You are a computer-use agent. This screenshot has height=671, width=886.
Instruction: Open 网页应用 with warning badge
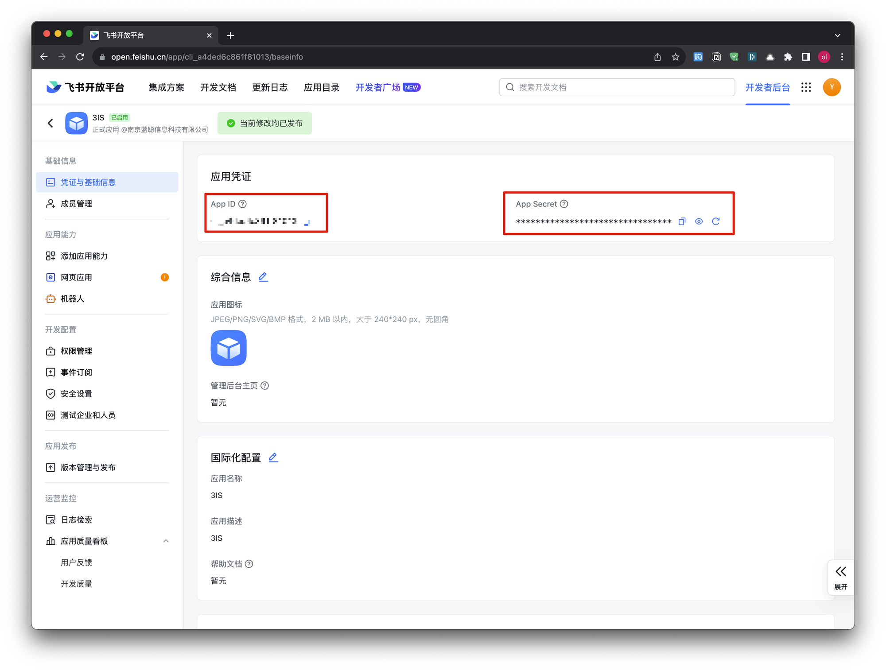tap(76, 277)
